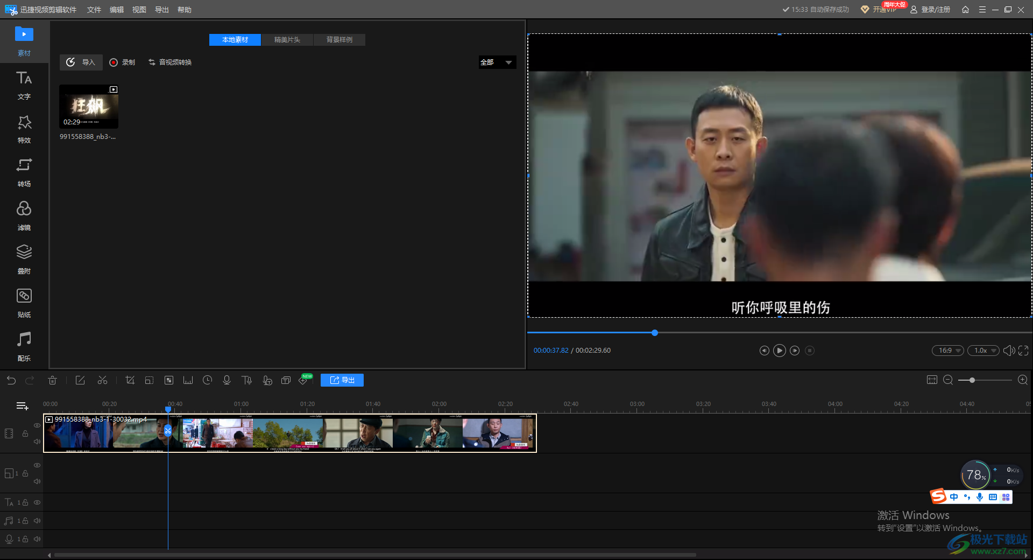This screenshot has width=1033, height=560.
Task: Apply the mosaic tool
Action: tap(168, 380)
